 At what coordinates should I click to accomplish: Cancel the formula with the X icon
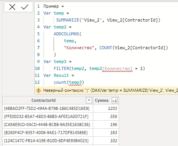pyautogui.click(x=12, y=7)
